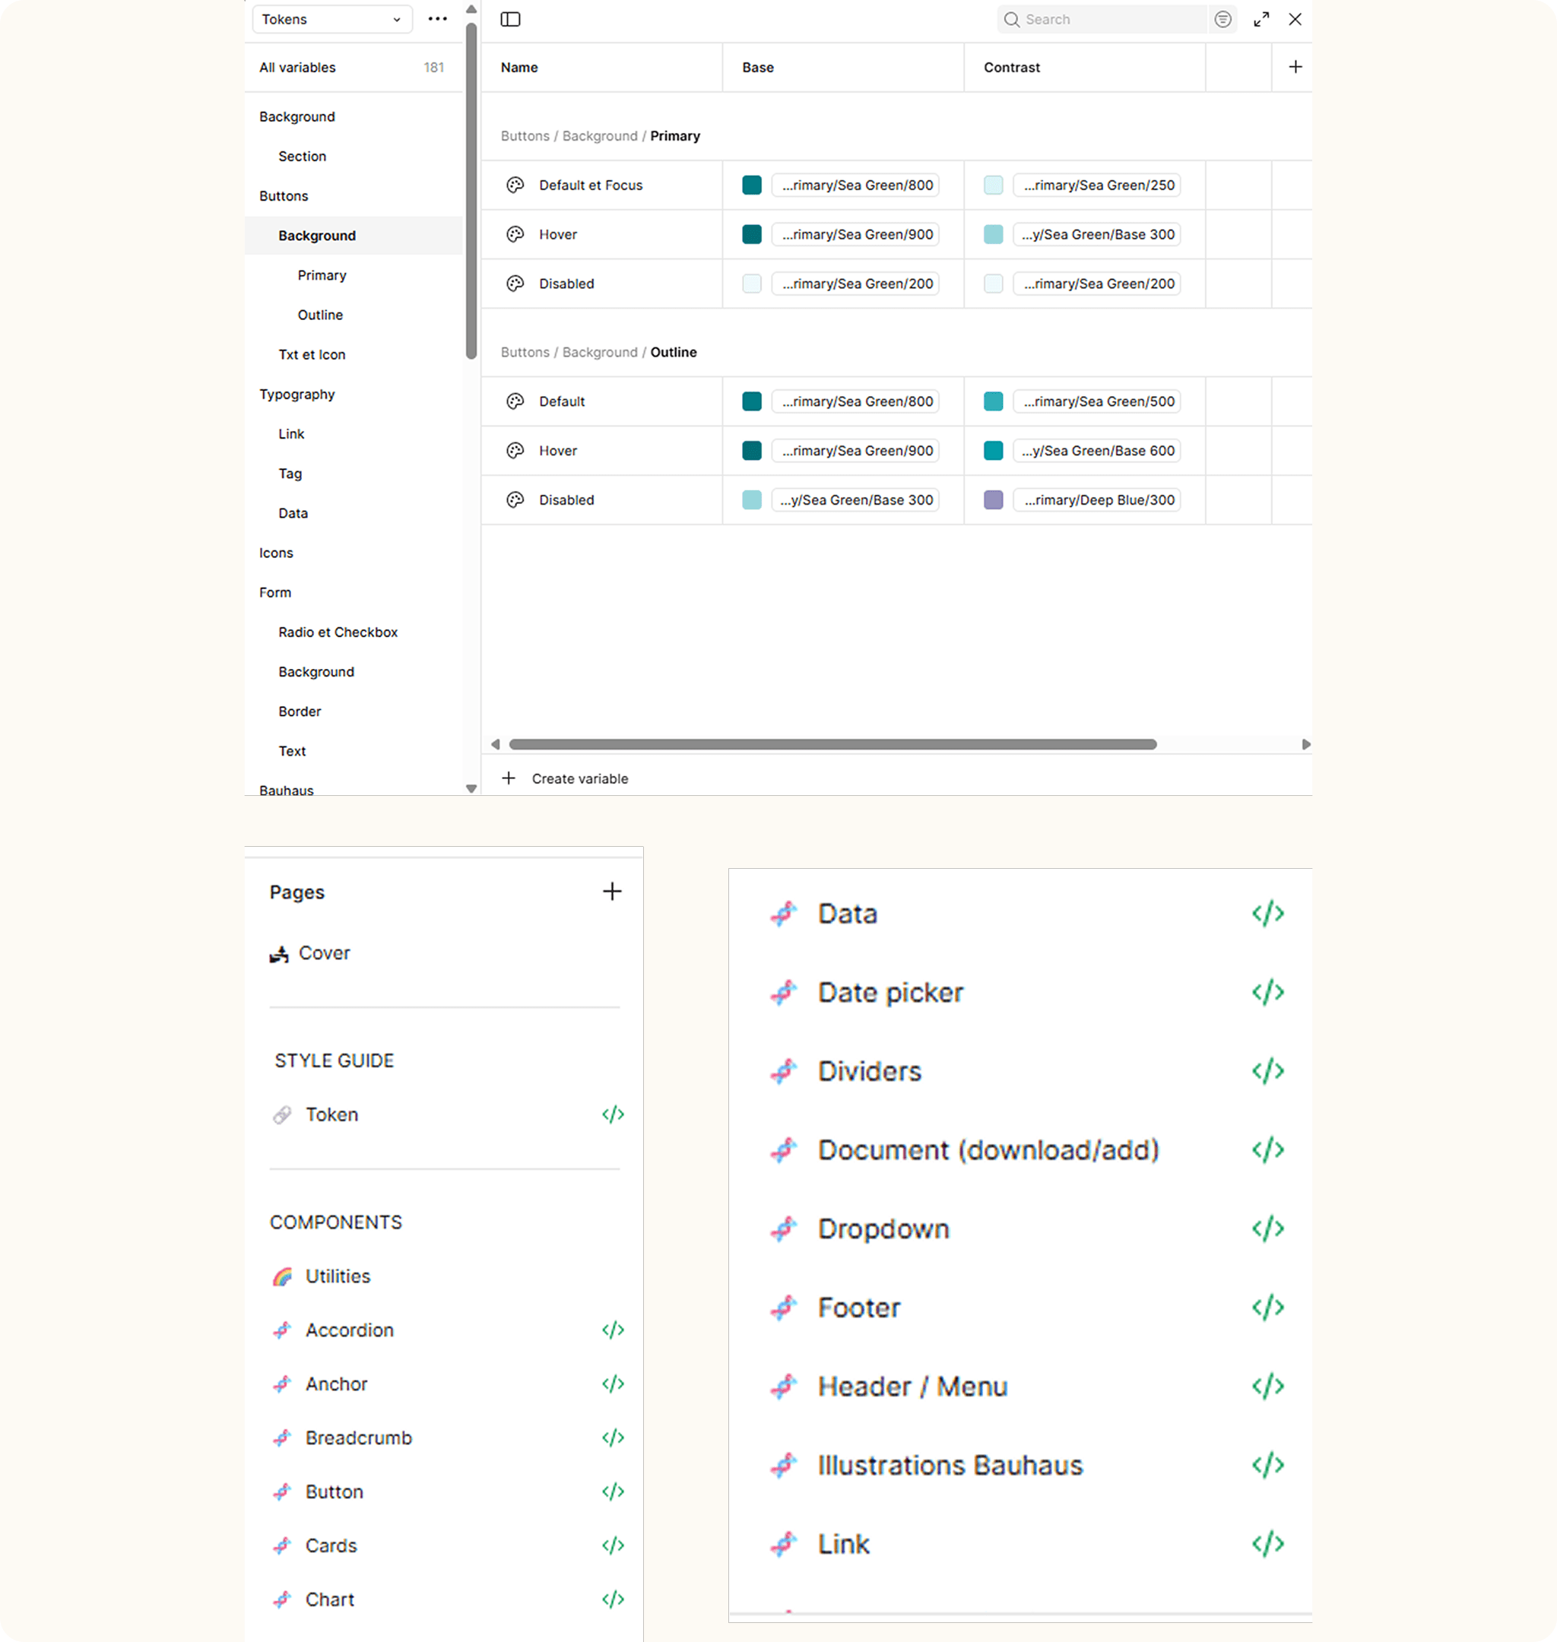Screen dimensions: 1557x1642
Task: Add a new mode column with plus
Action: point(1295,67)
